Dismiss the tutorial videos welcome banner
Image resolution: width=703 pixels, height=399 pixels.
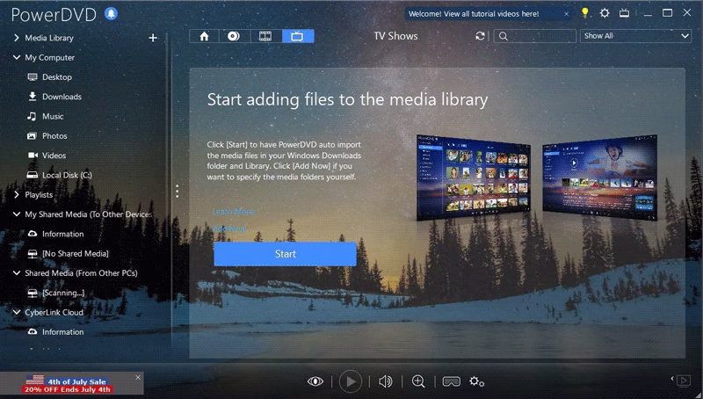[x=566, y=14]
